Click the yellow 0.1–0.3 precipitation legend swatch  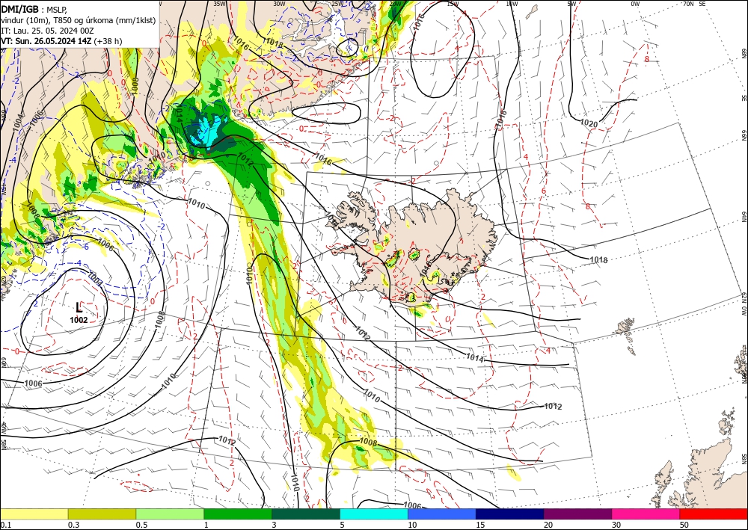pos(34,514)
